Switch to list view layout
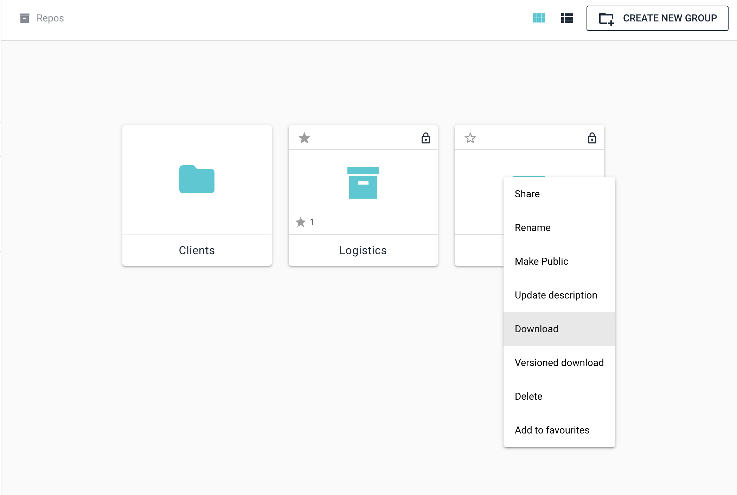This screenshot has height=495, width=737. point(567,18)
